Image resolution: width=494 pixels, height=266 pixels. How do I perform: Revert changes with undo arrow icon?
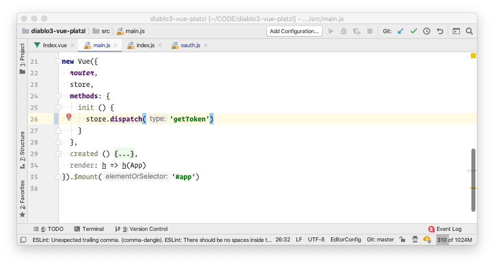tap(440, 31)
